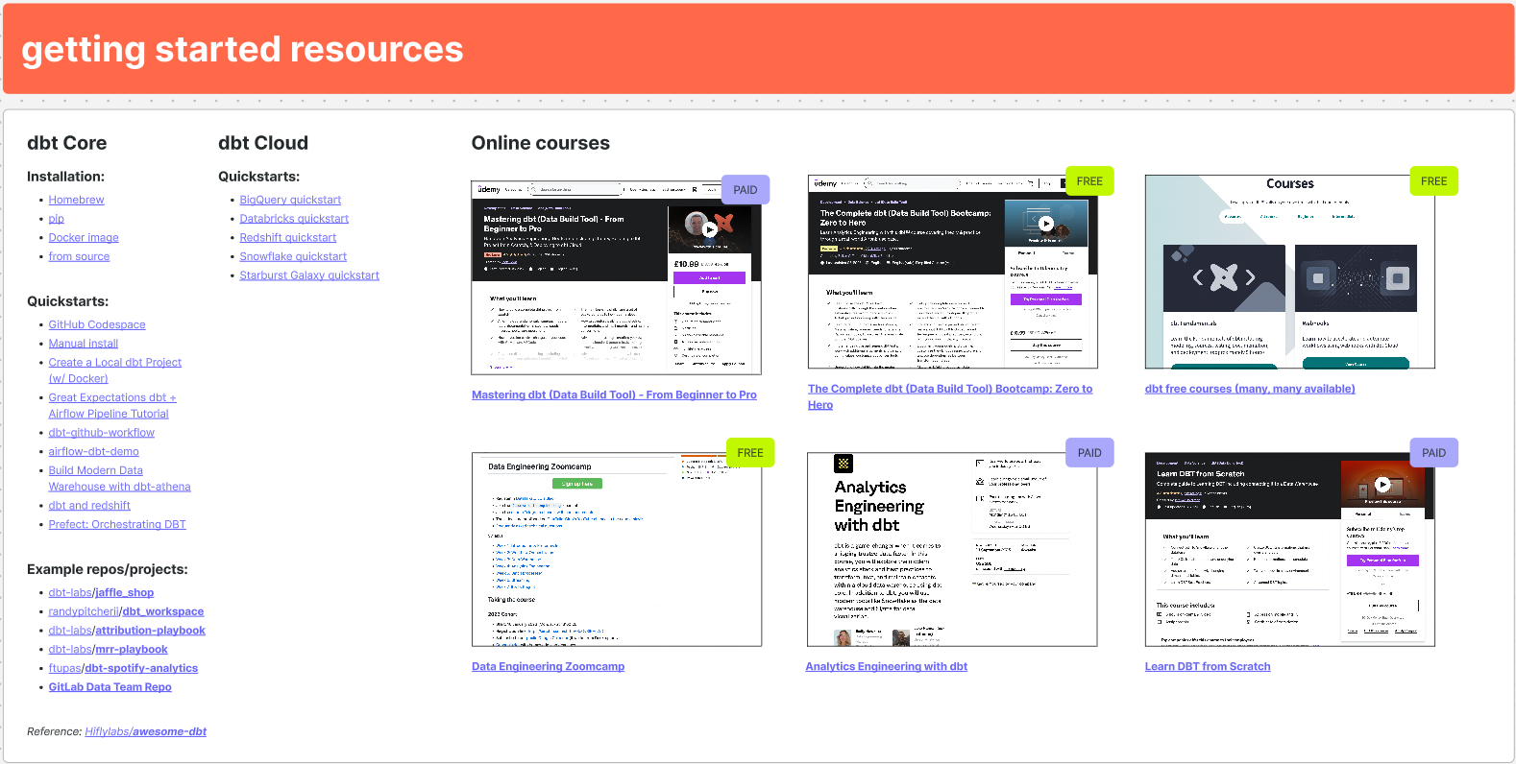Viewport: 1516px width, 764px height.
Task: Click FREE badge on dbt Courses card
Action: [x=1433, y=181]
